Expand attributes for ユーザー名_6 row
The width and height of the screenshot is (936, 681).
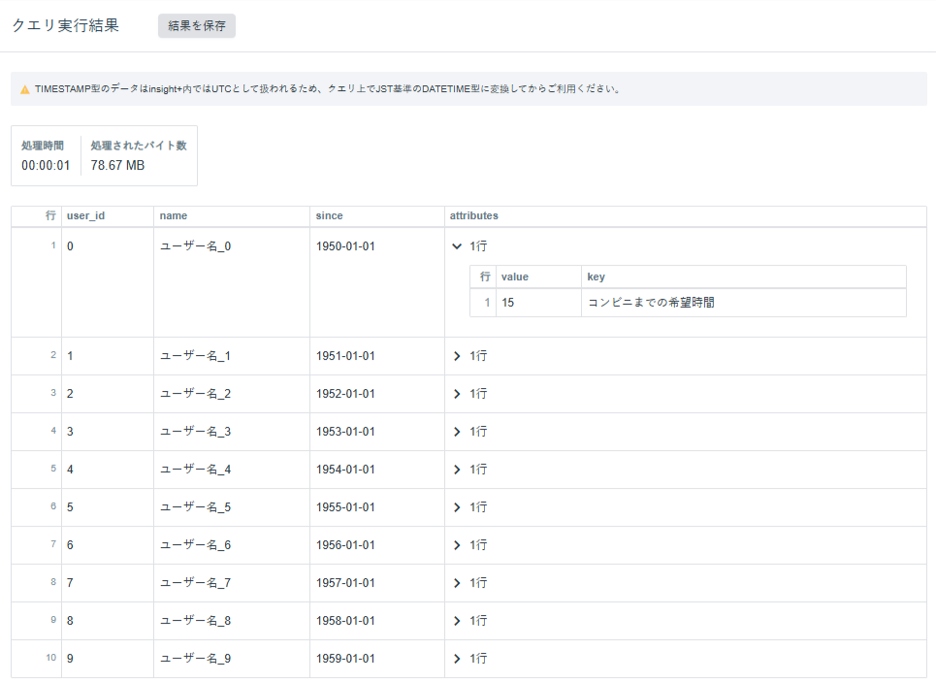457,545
